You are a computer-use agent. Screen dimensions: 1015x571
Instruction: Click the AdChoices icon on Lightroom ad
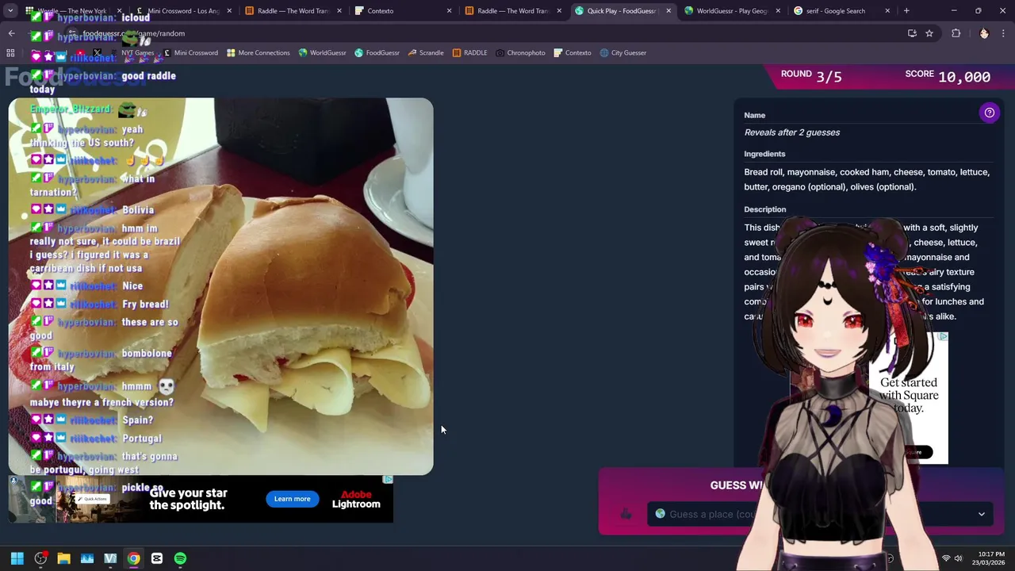[x=388, y=479]
